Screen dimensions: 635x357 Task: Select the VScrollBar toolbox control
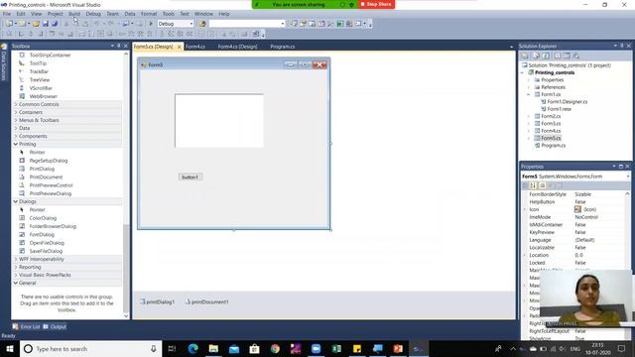pyautogui.click(x=41, y=88)
